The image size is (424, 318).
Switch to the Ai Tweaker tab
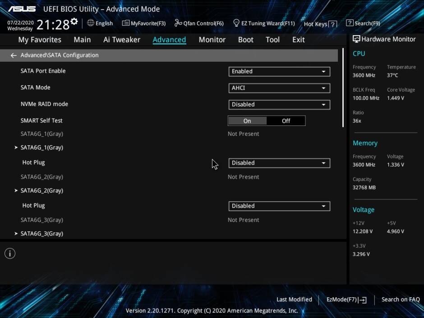pyautogui.click(x=122, y=40)
